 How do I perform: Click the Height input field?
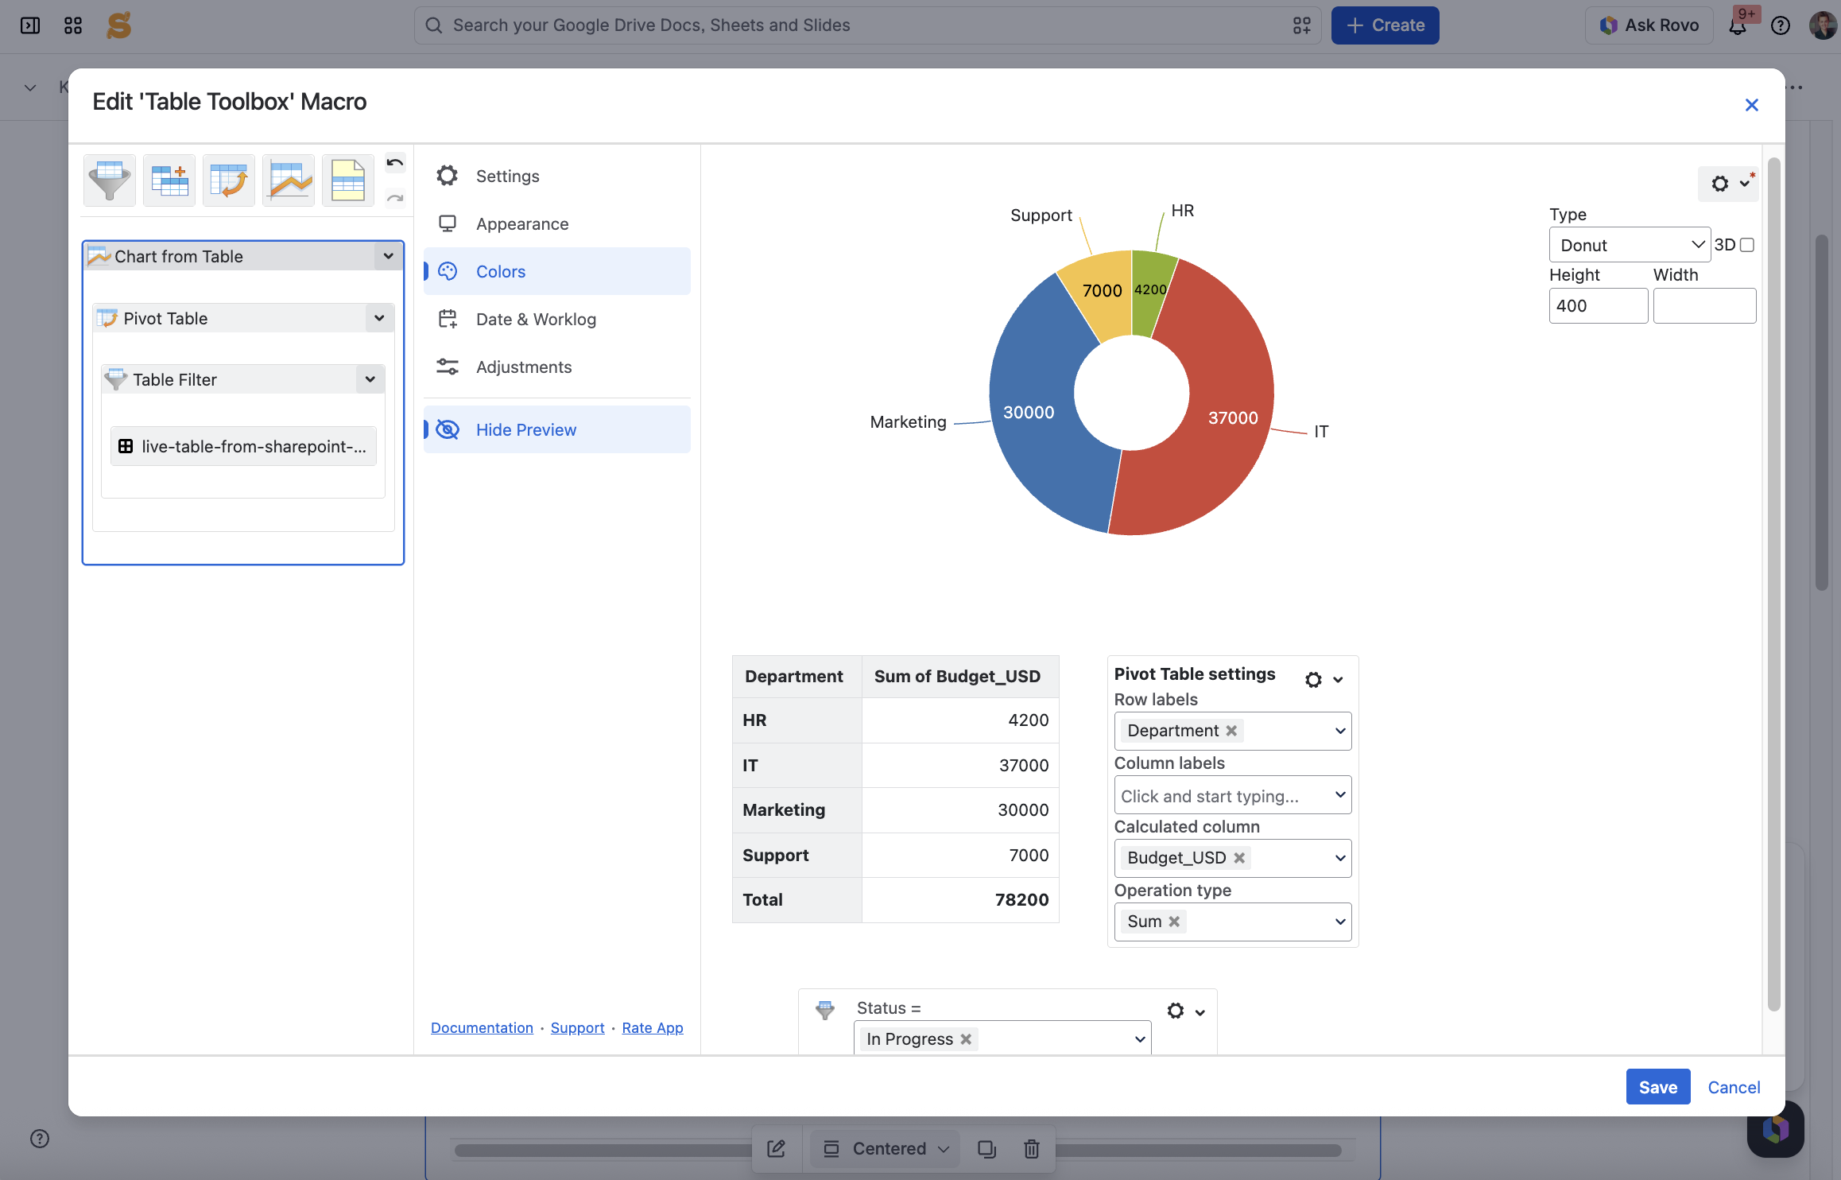[1599, 306]
